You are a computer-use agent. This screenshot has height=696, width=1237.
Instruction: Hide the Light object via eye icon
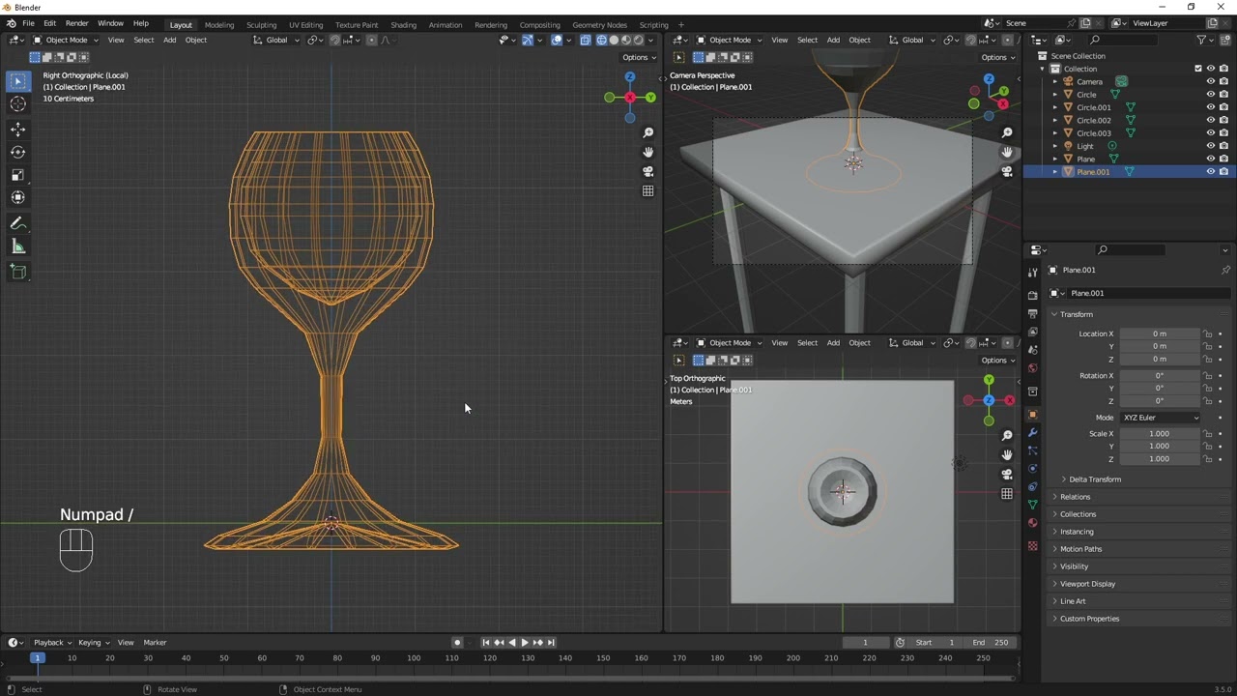pyautogui.click(x=1210, y=146)
